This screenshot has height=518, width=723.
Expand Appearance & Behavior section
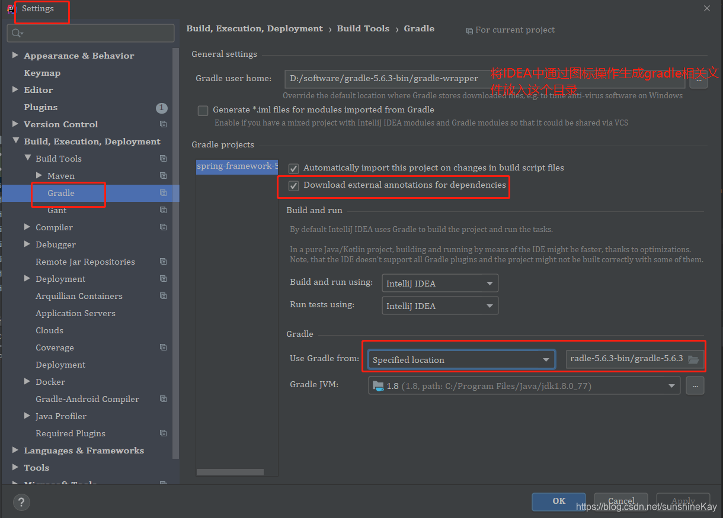(15, 56)
